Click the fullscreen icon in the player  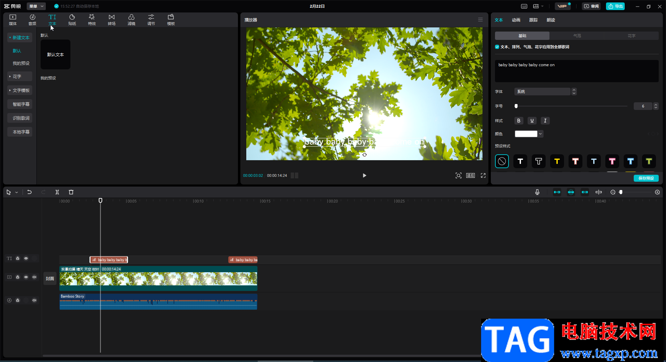(483, 175)
